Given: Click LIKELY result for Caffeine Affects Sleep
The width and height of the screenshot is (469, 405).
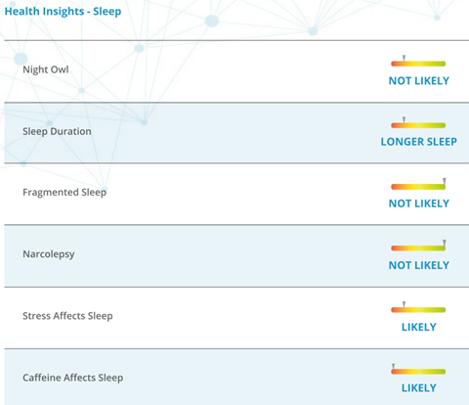Looking at the screenshot, I should (419, 388).
